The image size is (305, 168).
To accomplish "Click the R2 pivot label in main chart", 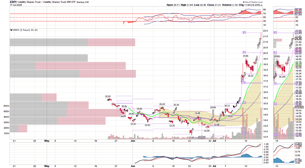I will pos(245,32).
